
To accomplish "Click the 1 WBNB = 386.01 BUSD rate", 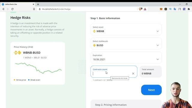I will pos(35,58).
